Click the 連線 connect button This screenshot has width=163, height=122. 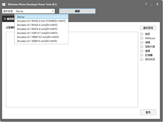77,11
